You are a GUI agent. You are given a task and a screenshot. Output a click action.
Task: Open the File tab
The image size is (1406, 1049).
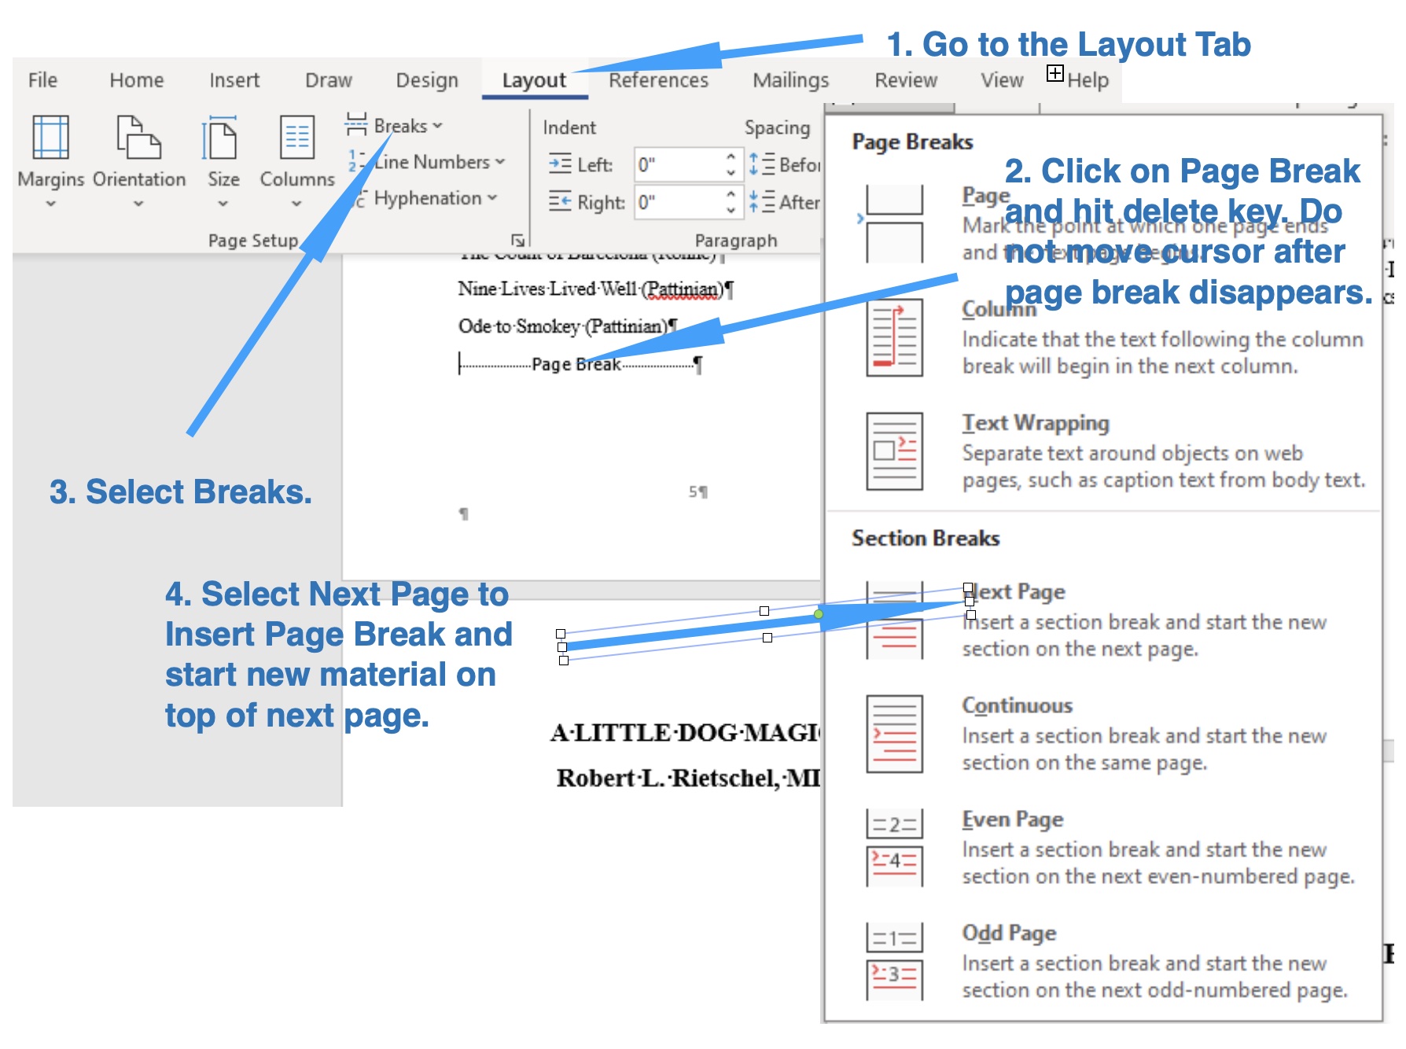[x=42, y=80]
